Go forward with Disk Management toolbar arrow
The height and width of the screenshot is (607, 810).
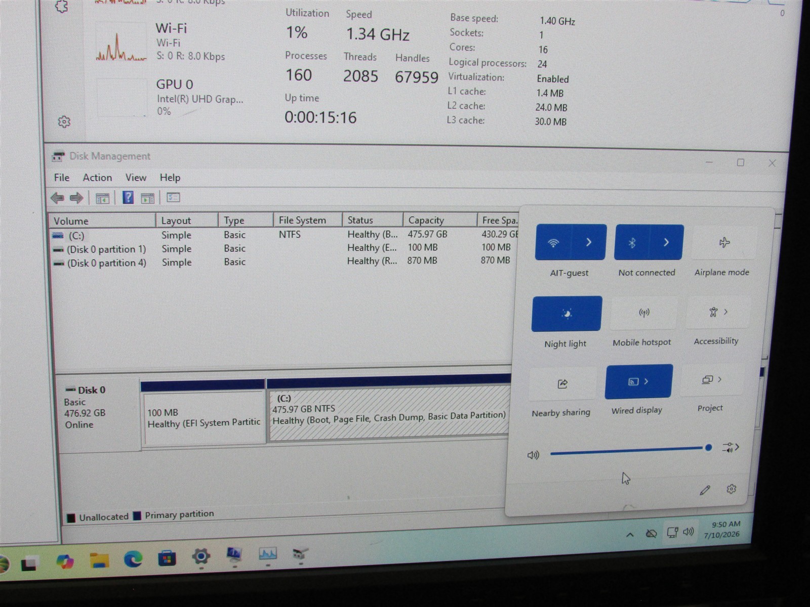[x=76, y=198]
